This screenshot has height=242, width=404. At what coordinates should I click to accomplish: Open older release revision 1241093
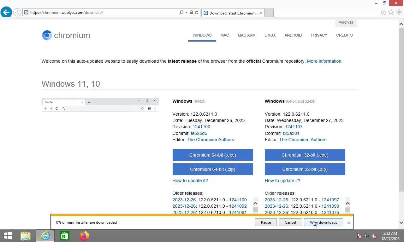(x=330, y=206)
